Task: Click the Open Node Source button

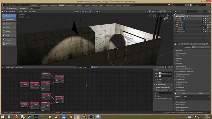Action: pyautogui.click(x=163, y=99)
